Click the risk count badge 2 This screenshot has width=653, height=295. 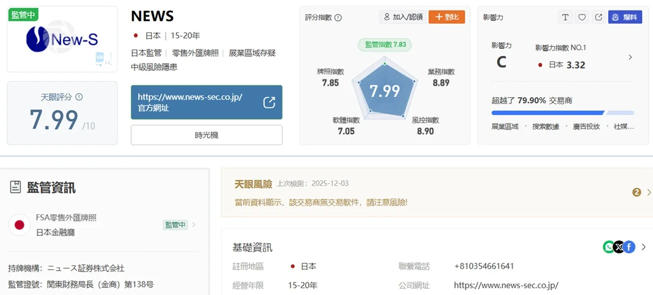[x=637, y=192]
